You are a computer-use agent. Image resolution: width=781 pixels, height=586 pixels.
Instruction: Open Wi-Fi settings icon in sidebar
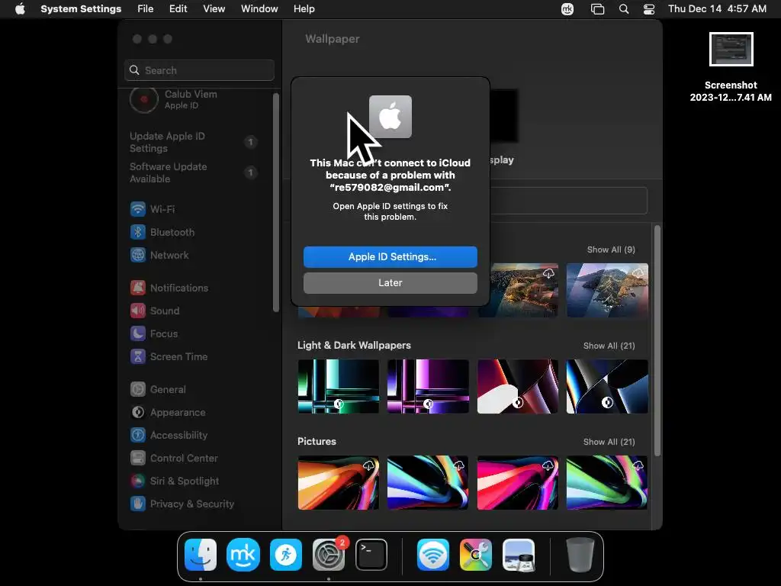click(138, 209)
